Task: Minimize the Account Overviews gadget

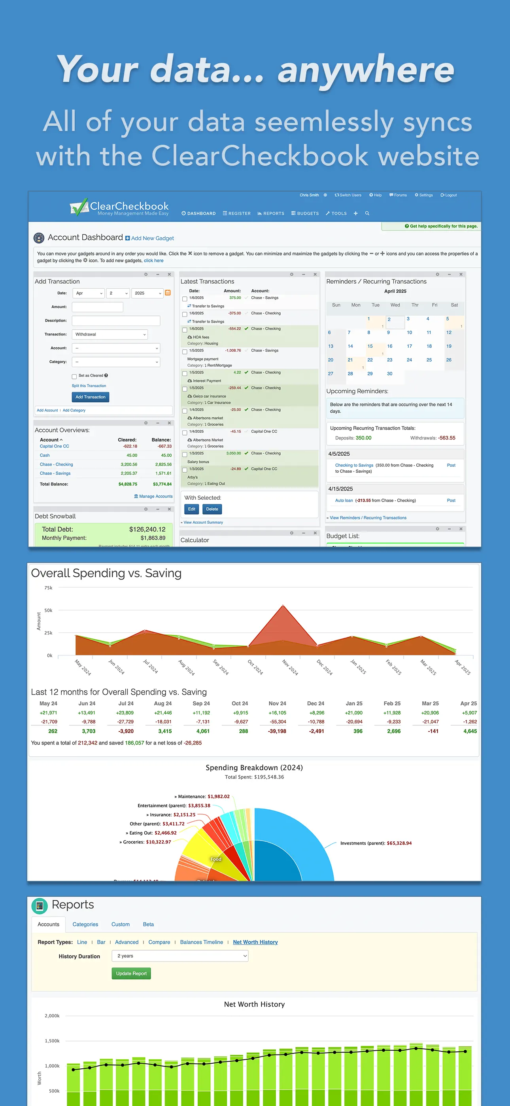Action: pyautogui.click(x=158, y=423)
